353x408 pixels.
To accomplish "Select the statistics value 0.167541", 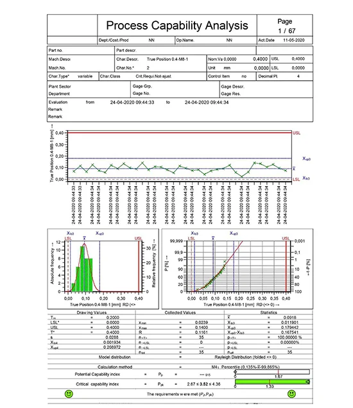I will pos(289,332).
